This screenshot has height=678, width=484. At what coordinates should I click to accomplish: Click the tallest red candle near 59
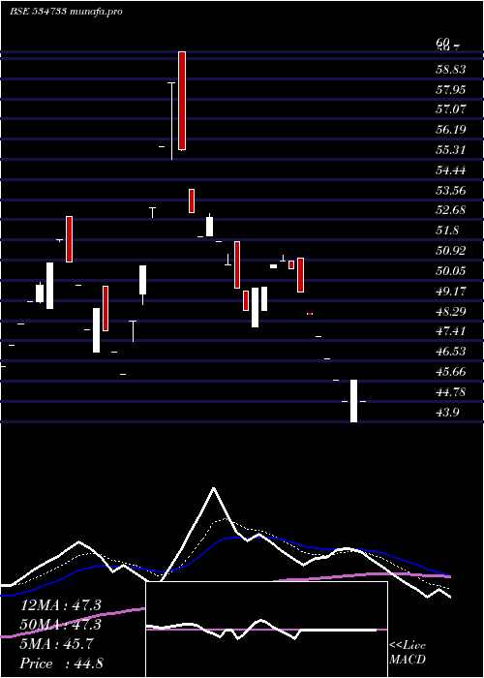point(182,101)
